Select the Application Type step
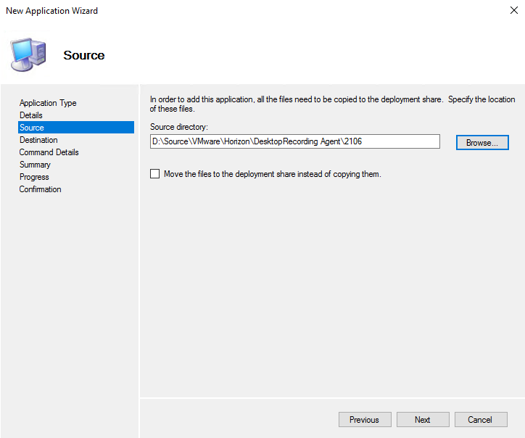525x438 pixels. (48, 103)
